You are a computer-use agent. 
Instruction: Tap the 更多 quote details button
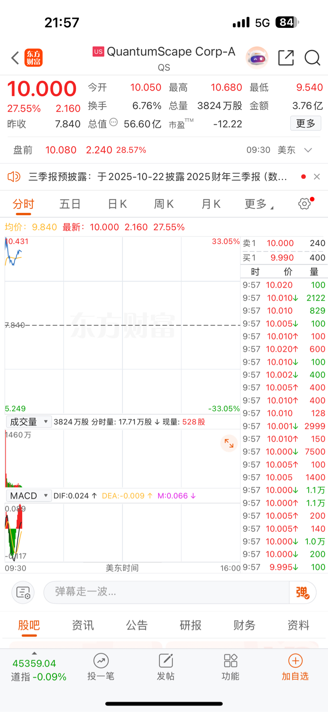tap(306, 124)
